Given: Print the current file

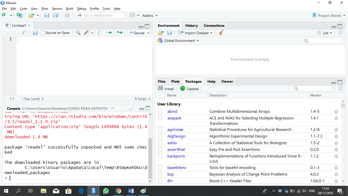Looking at the screenshot, I should [67, 15].
